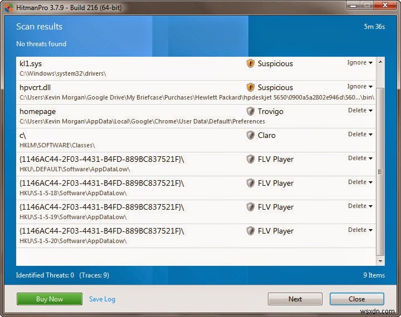Click the scrollbar up arrow in results list

[x=380, y=62]
